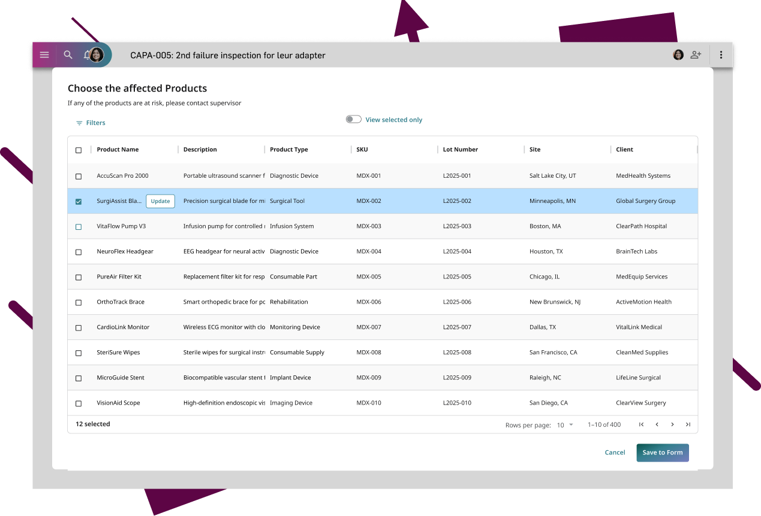Click the Implant Device product type cell
Screen dimensions: 761x516
click(290, 377)
